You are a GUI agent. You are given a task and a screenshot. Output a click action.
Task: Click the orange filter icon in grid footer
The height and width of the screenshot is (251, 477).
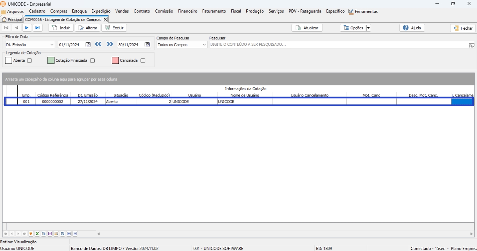click(x=31, y=234)
